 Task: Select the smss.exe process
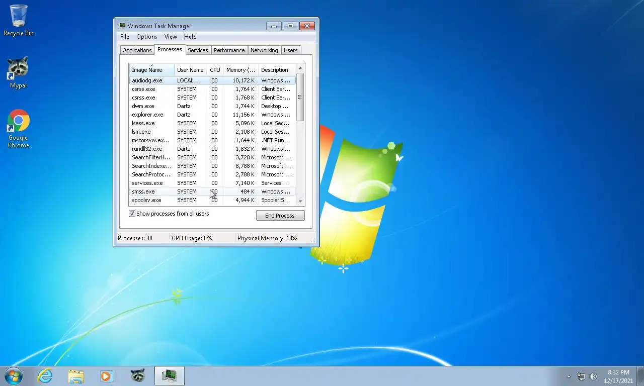pyautogui.click(x=212, y=191)
